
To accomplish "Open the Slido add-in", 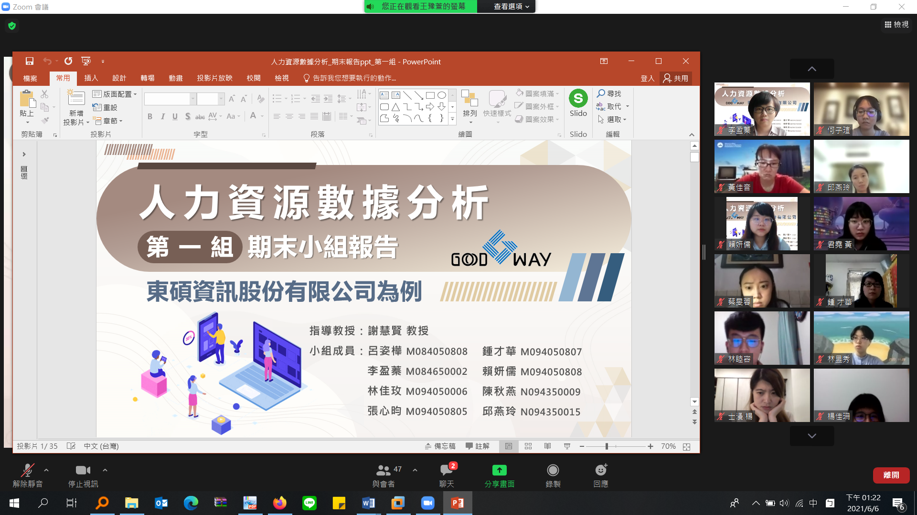I will pyautogui.click(x=578, y=103).
